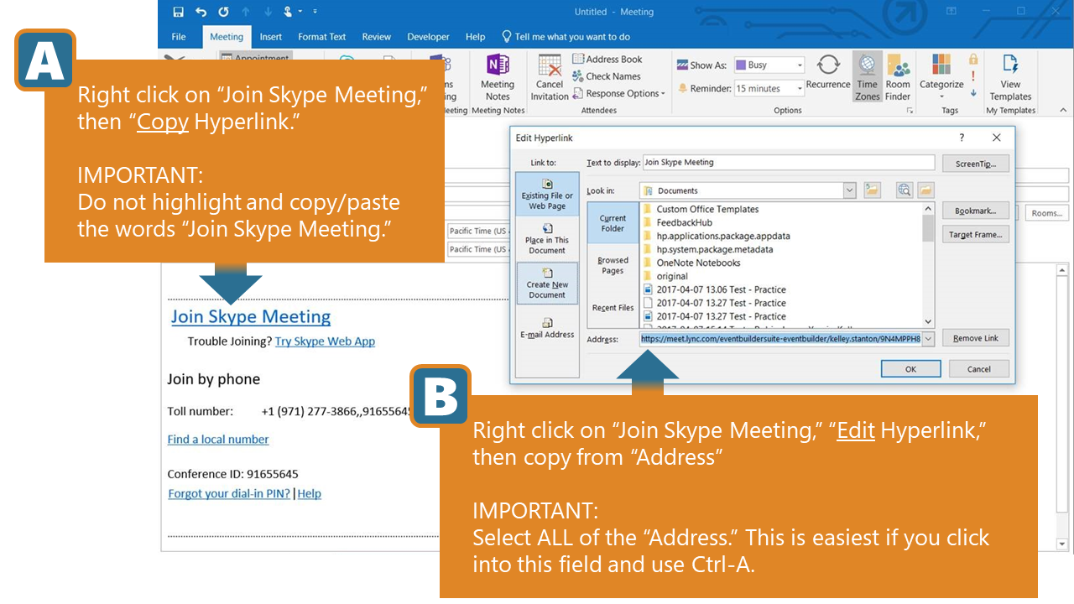Image resolution: width=1074 pixels, height=604 pixels.
Task: Click Cancel Invitation in the ribbon
Action: [550, 78]
